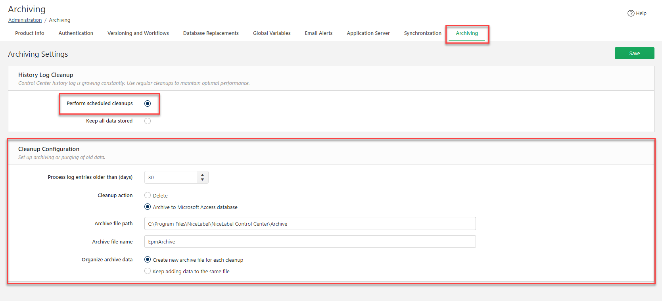This screenshot has width=662, height=301.
Task: Select Keep adding data to the same file
Action: coord(148,271)
